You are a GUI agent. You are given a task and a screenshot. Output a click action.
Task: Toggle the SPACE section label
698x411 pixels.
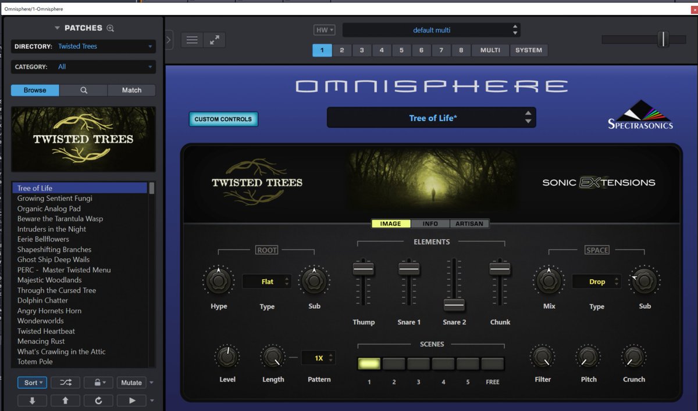597,250
